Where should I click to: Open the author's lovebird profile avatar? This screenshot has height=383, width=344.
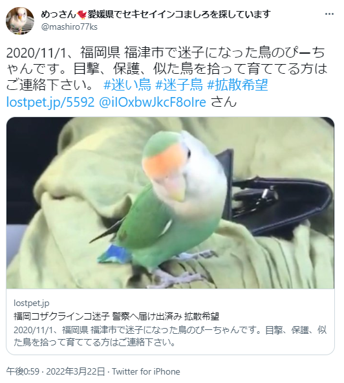pyautogui.click(x=20, y=21)
